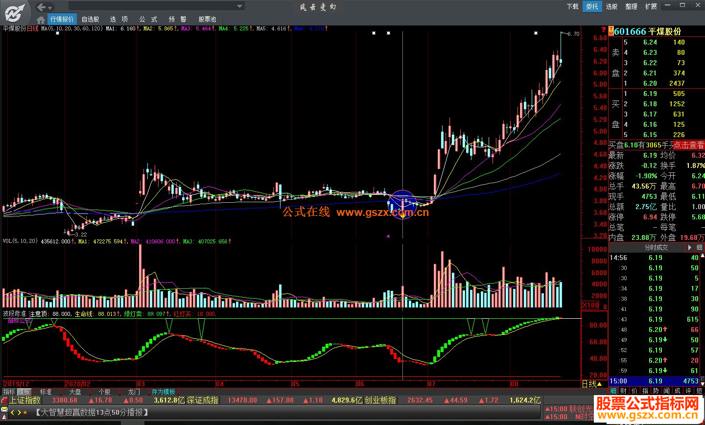
Task: Click the back arrow navigation button
Action: click(42, 7)
